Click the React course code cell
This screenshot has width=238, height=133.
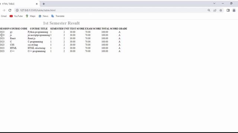13,38
